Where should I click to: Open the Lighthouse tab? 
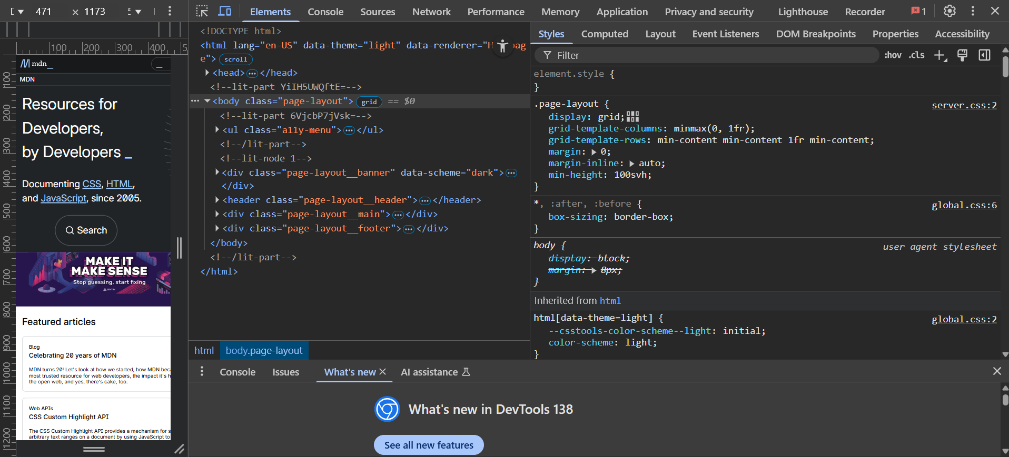click(803, 12)
